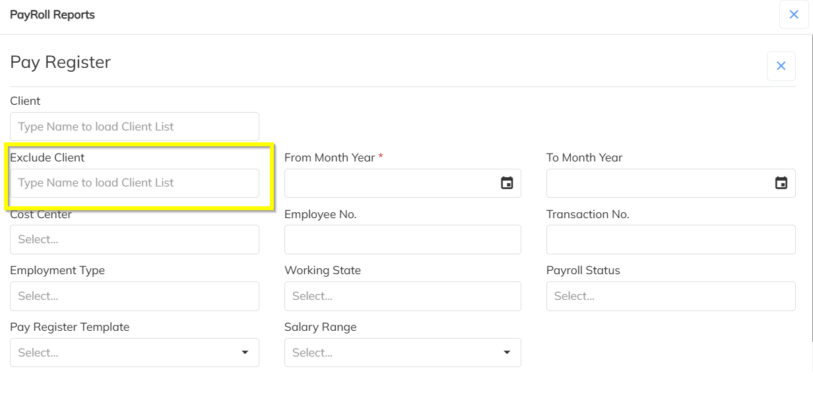Close the PayRoll Reports dialog

(x=794, y=14)
